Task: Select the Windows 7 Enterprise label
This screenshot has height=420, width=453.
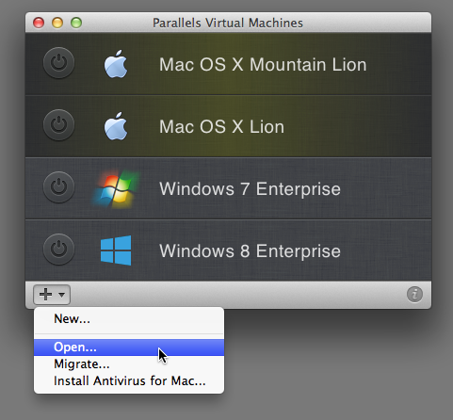Action: tap(250, 189)
